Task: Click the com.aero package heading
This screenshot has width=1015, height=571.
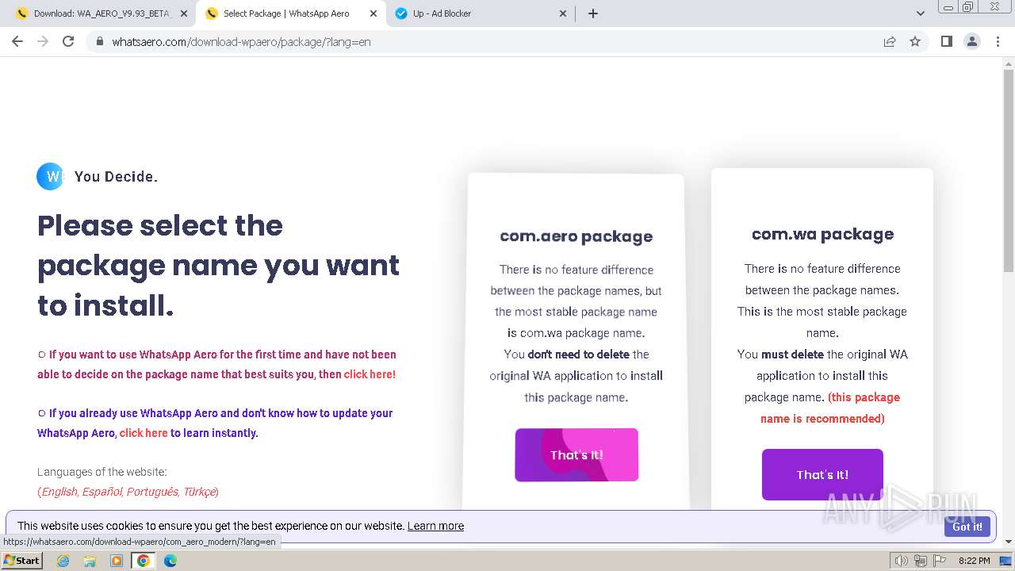Action: tap(576, 236)
